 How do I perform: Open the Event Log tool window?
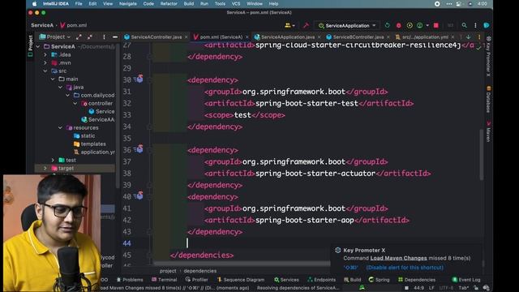tap(466, 280)
